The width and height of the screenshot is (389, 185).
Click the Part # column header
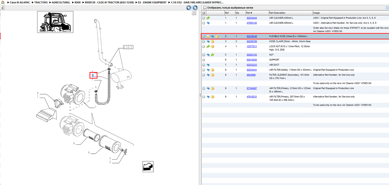click(x=257, y=13)
